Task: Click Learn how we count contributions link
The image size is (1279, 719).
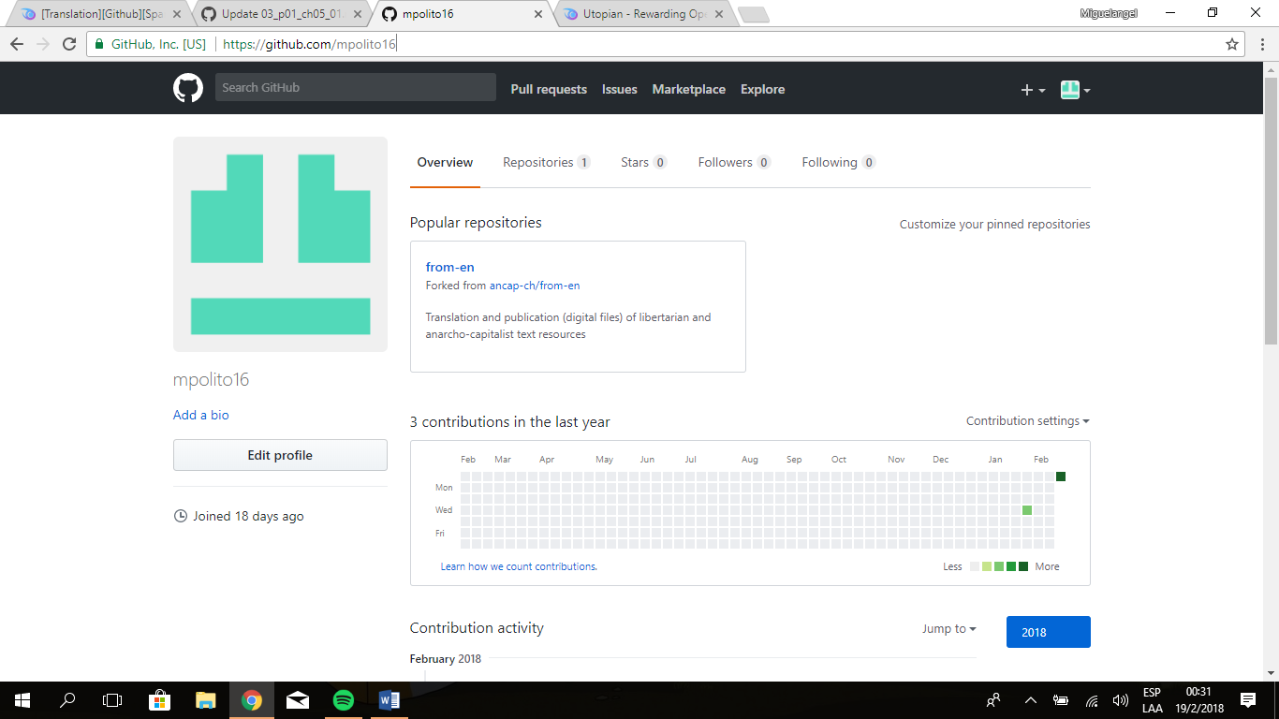Action: pos(519,566)
